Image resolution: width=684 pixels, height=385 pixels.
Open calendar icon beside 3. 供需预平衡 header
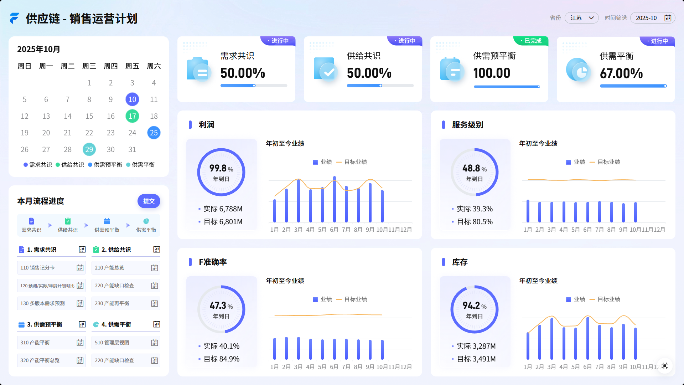[x=82, y=324]
